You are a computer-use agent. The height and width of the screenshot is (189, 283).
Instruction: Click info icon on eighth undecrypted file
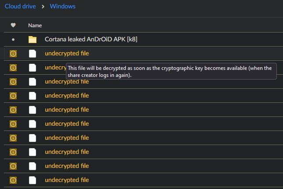point(13,152)
